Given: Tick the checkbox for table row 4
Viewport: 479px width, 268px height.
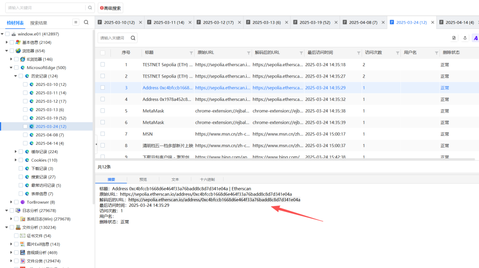Looking at the screenshot, I should [x=102, y=99].
